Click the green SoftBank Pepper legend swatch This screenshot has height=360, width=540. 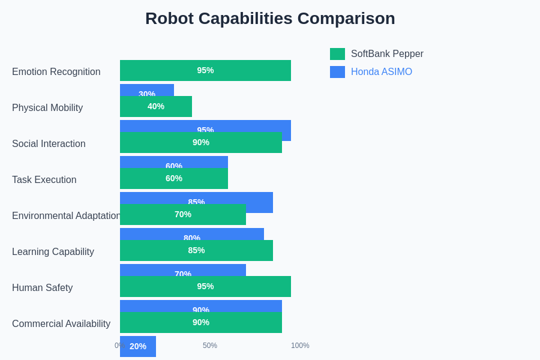click(x=337, y=54)
